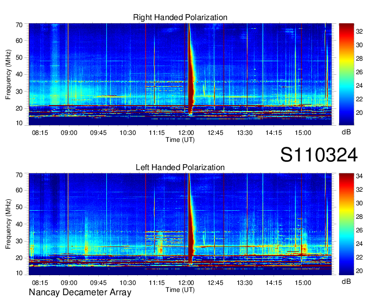The width and height of the screenshot is (369, 299).
Task: Click the 14:15 tick under the top plot
Action: 273,133
